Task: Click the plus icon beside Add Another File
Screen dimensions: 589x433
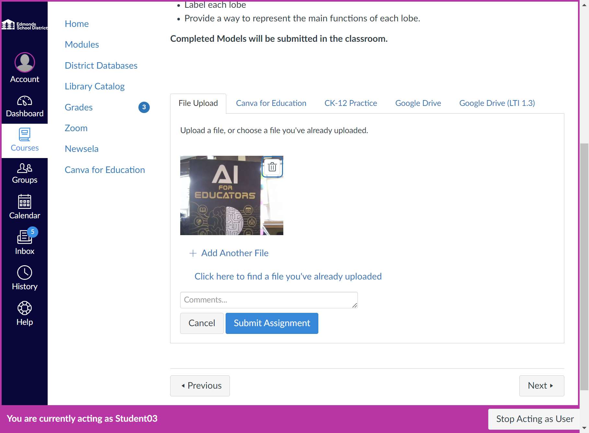Action: click(x=193, y=253)
